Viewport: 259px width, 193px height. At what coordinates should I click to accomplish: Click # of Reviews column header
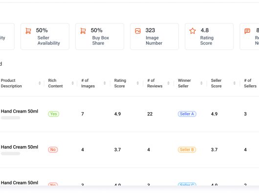coord(155,83)
